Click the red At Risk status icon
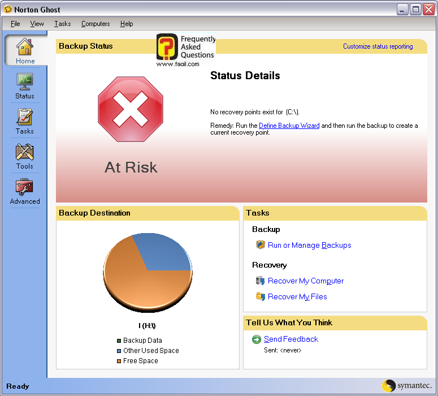The width and height of the screenshot is (438, 396). pyautogui.click(x=131, y=110)
